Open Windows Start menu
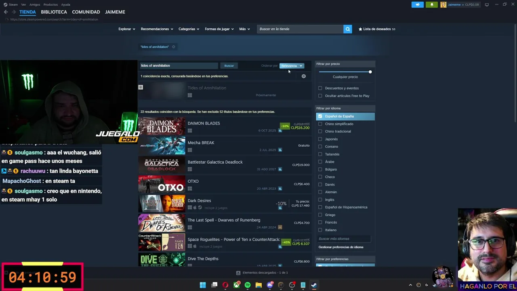 pos(203,285)
